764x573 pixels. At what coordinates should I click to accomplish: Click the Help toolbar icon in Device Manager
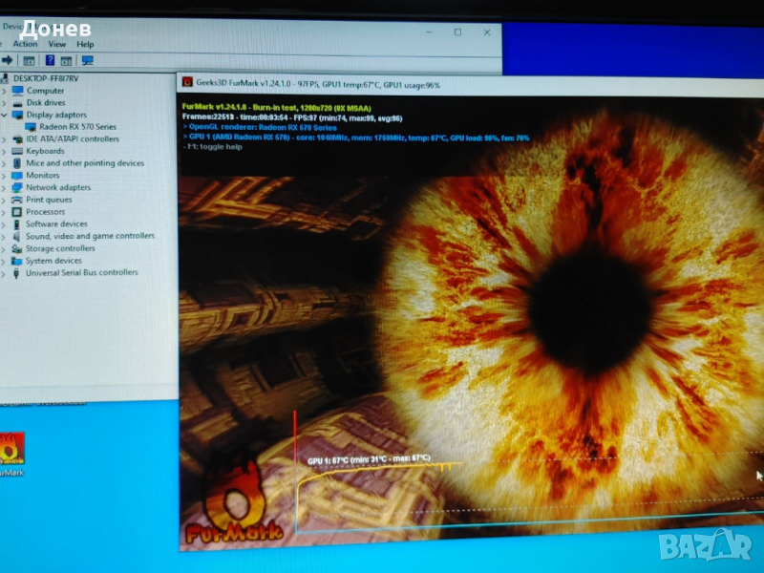[50, 60]
